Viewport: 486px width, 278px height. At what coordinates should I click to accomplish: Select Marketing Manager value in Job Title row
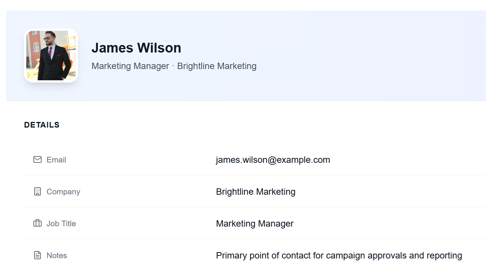[x=255, y=224]
